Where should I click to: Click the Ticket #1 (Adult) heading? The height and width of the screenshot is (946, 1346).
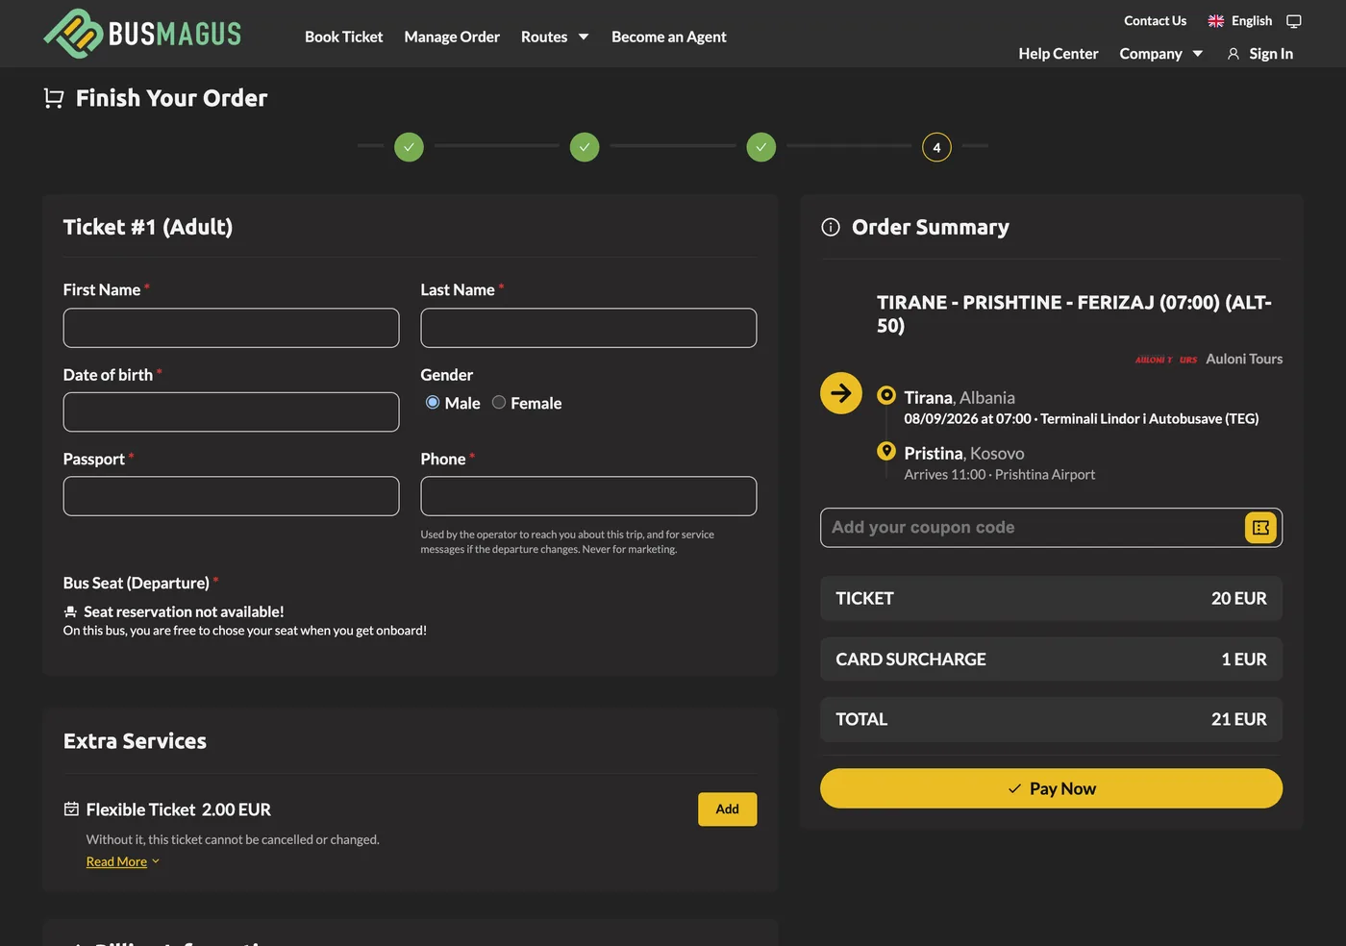pos(148,227)
